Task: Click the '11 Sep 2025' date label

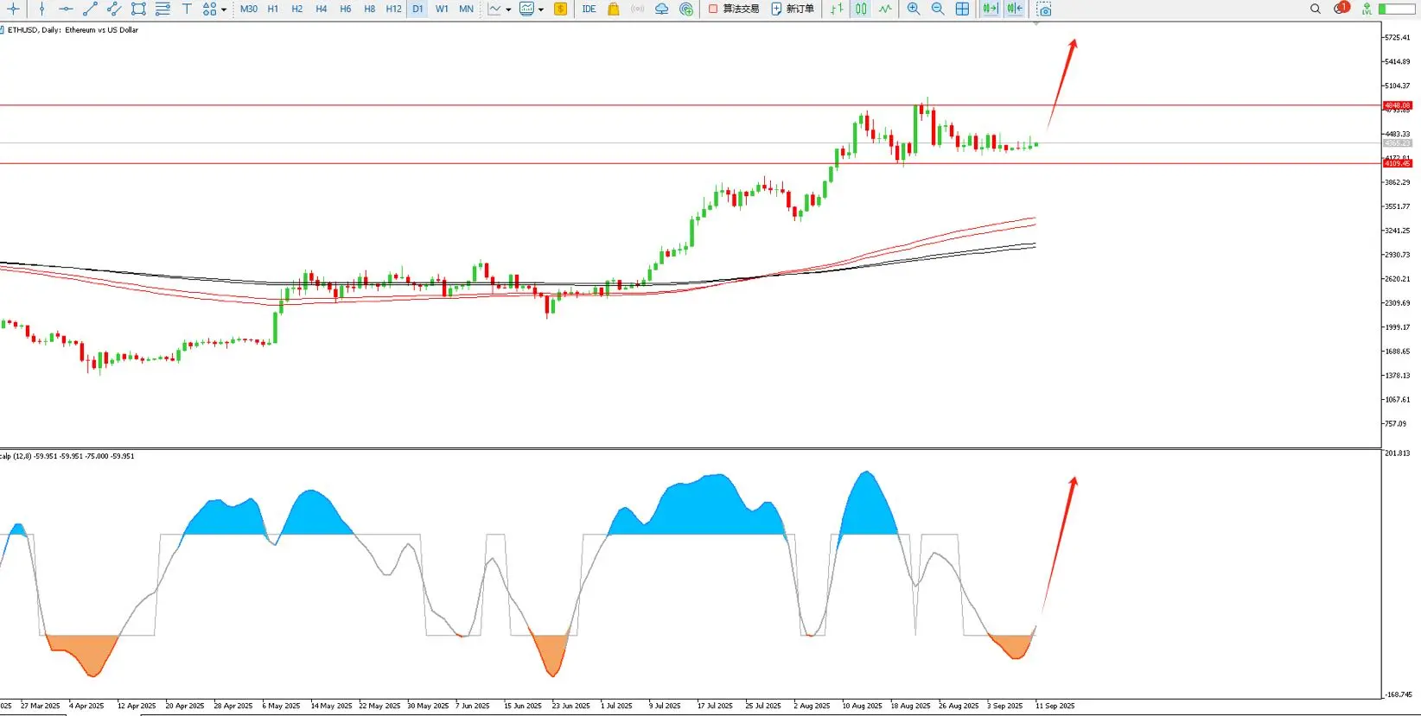Action: [1055, 706]
